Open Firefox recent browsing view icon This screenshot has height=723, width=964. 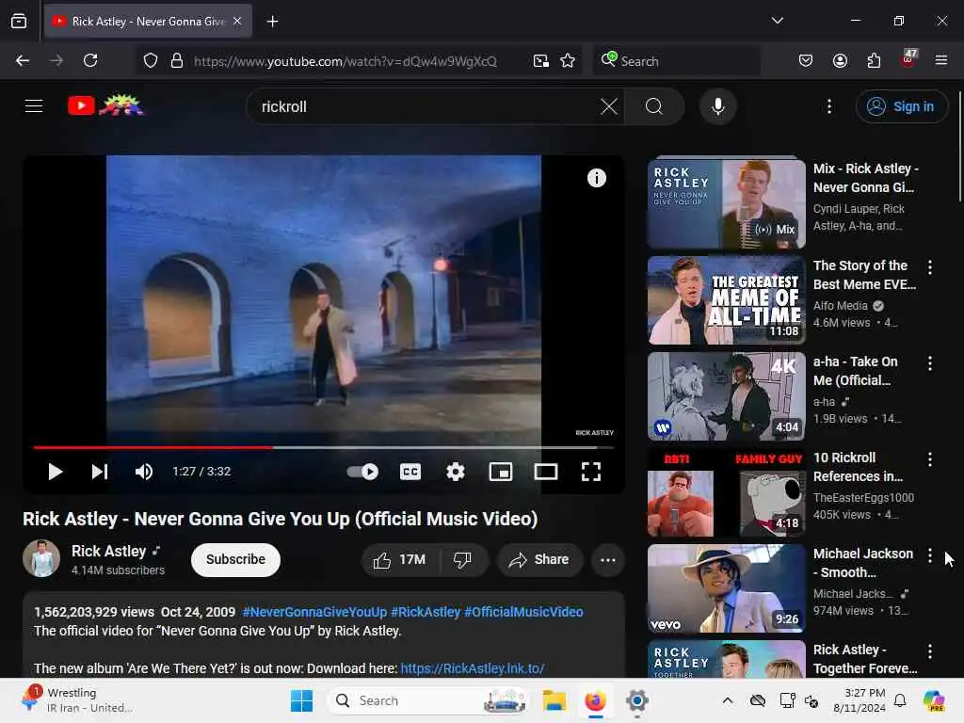pyautogui.click(x=19, y=22)
